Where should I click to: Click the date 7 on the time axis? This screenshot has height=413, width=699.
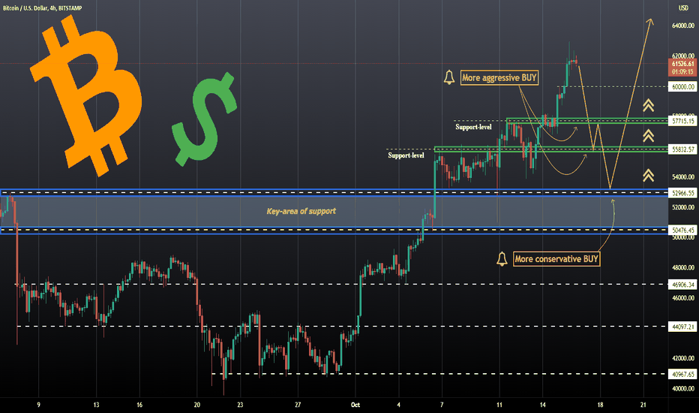pos(442,405)
